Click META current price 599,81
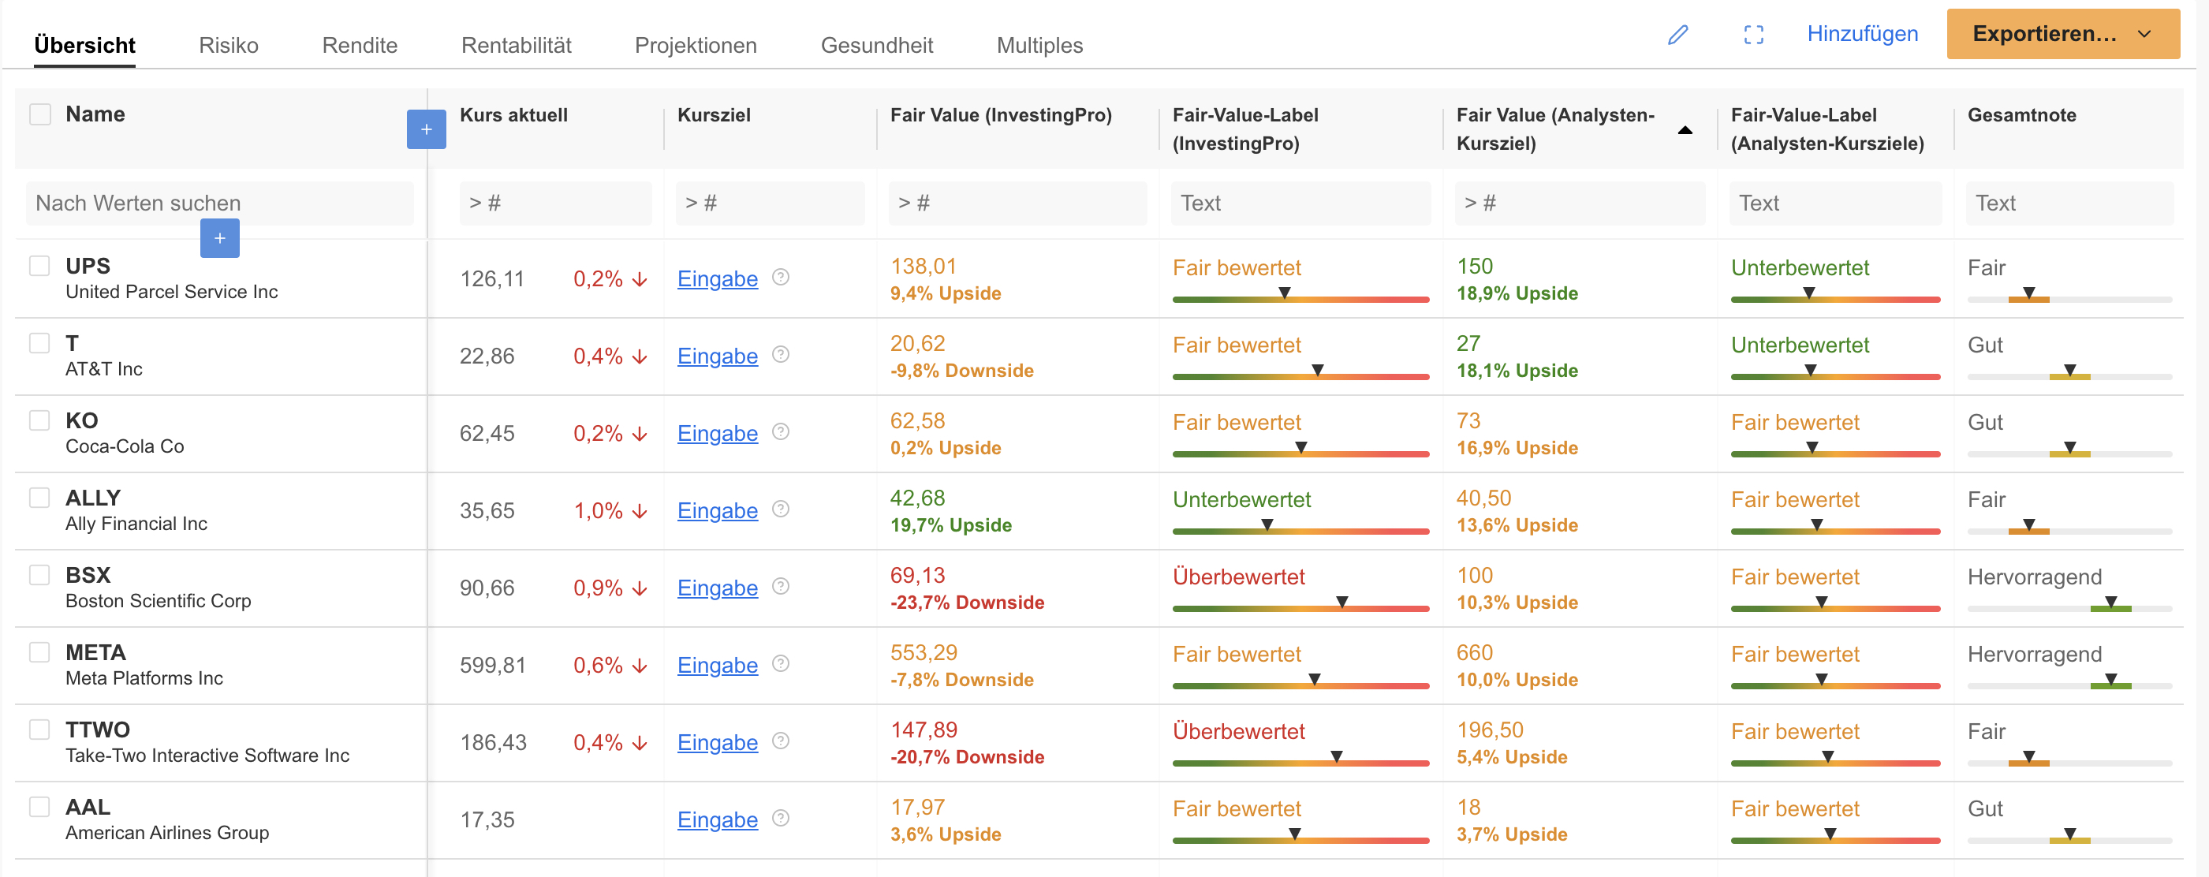 point(492,666)
